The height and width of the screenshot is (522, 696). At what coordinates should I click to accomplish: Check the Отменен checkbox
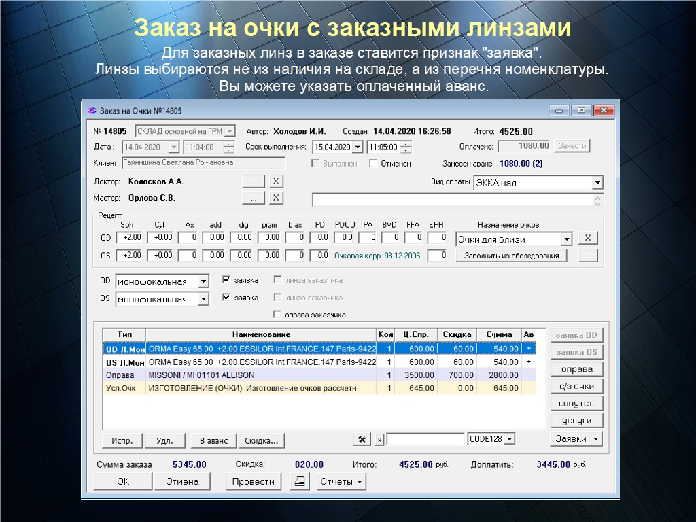pos(373,163)
